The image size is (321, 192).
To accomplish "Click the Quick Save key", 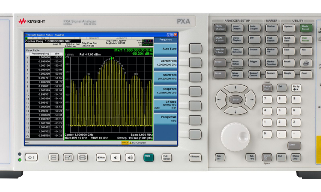I will tap(288, 39).
